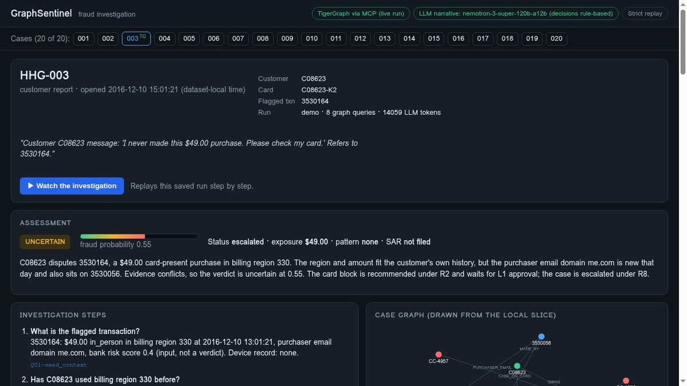Viewport: 687px width, 386px height.
Task: Click the ASSESSMENT section header
Action: click(46, 223)
